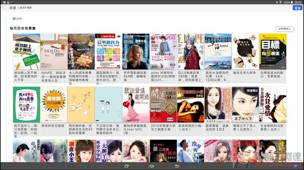Image resolution: width=304 pixels, height=170 pixels.
Task: Select title text 首席總裁的小貓（全本）
Action: (x=190, y=128)
